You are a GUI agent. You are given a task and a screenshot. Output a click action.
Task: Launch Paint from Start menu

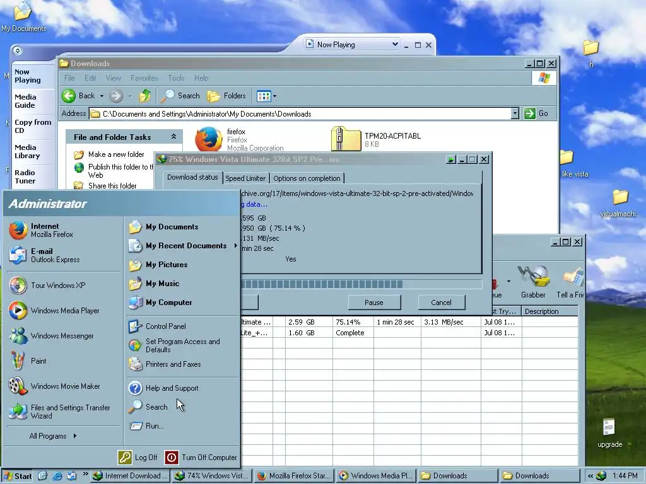(x=28, y=361)
